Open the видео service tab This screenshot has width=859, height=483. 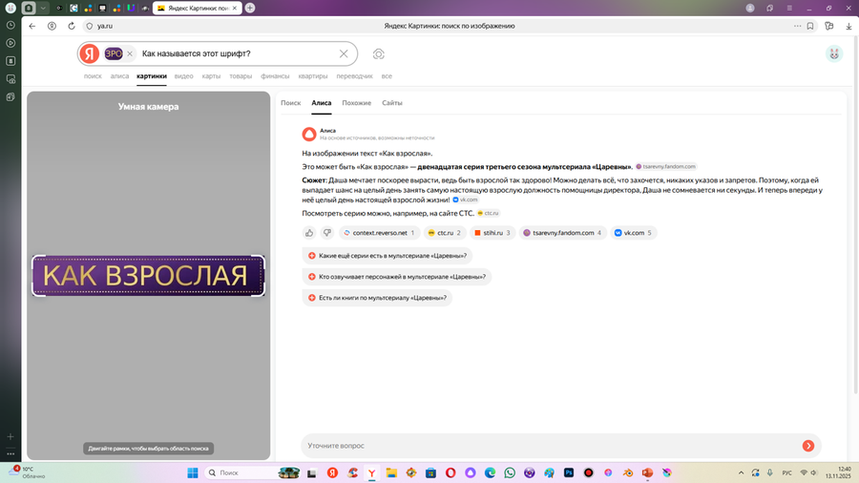pyautogui.click(x=183, y=76)
